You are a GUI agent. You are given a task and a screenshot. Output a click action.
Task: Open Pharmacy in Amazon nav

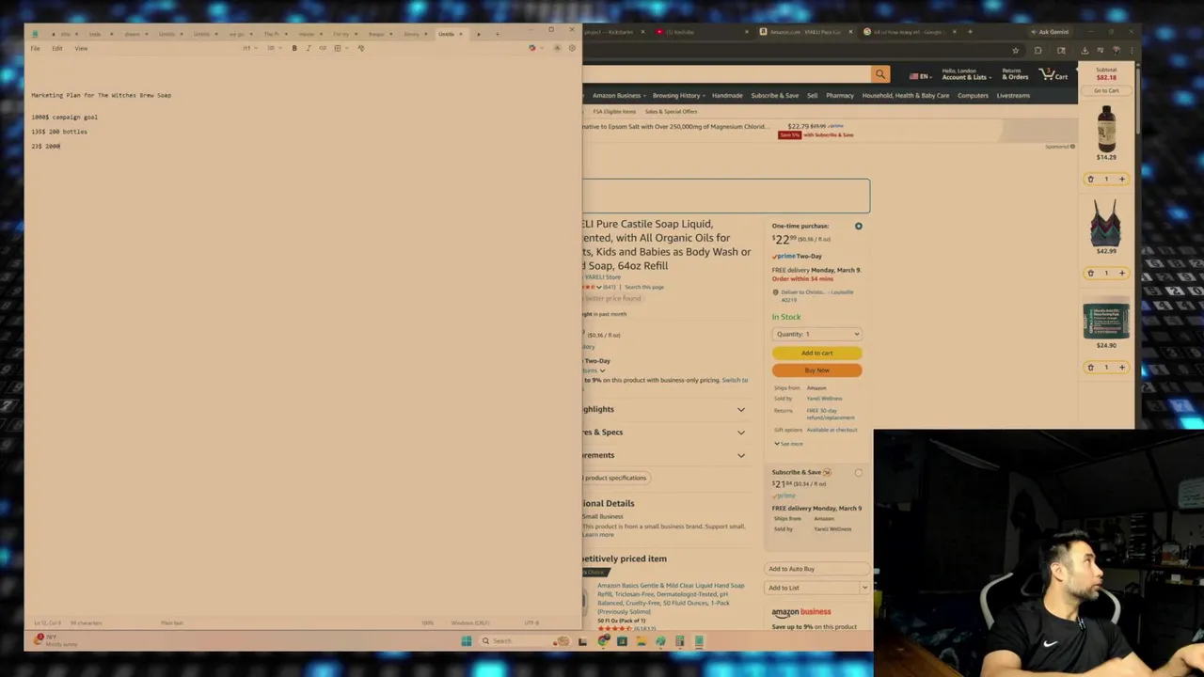click(x=839, y=95)
